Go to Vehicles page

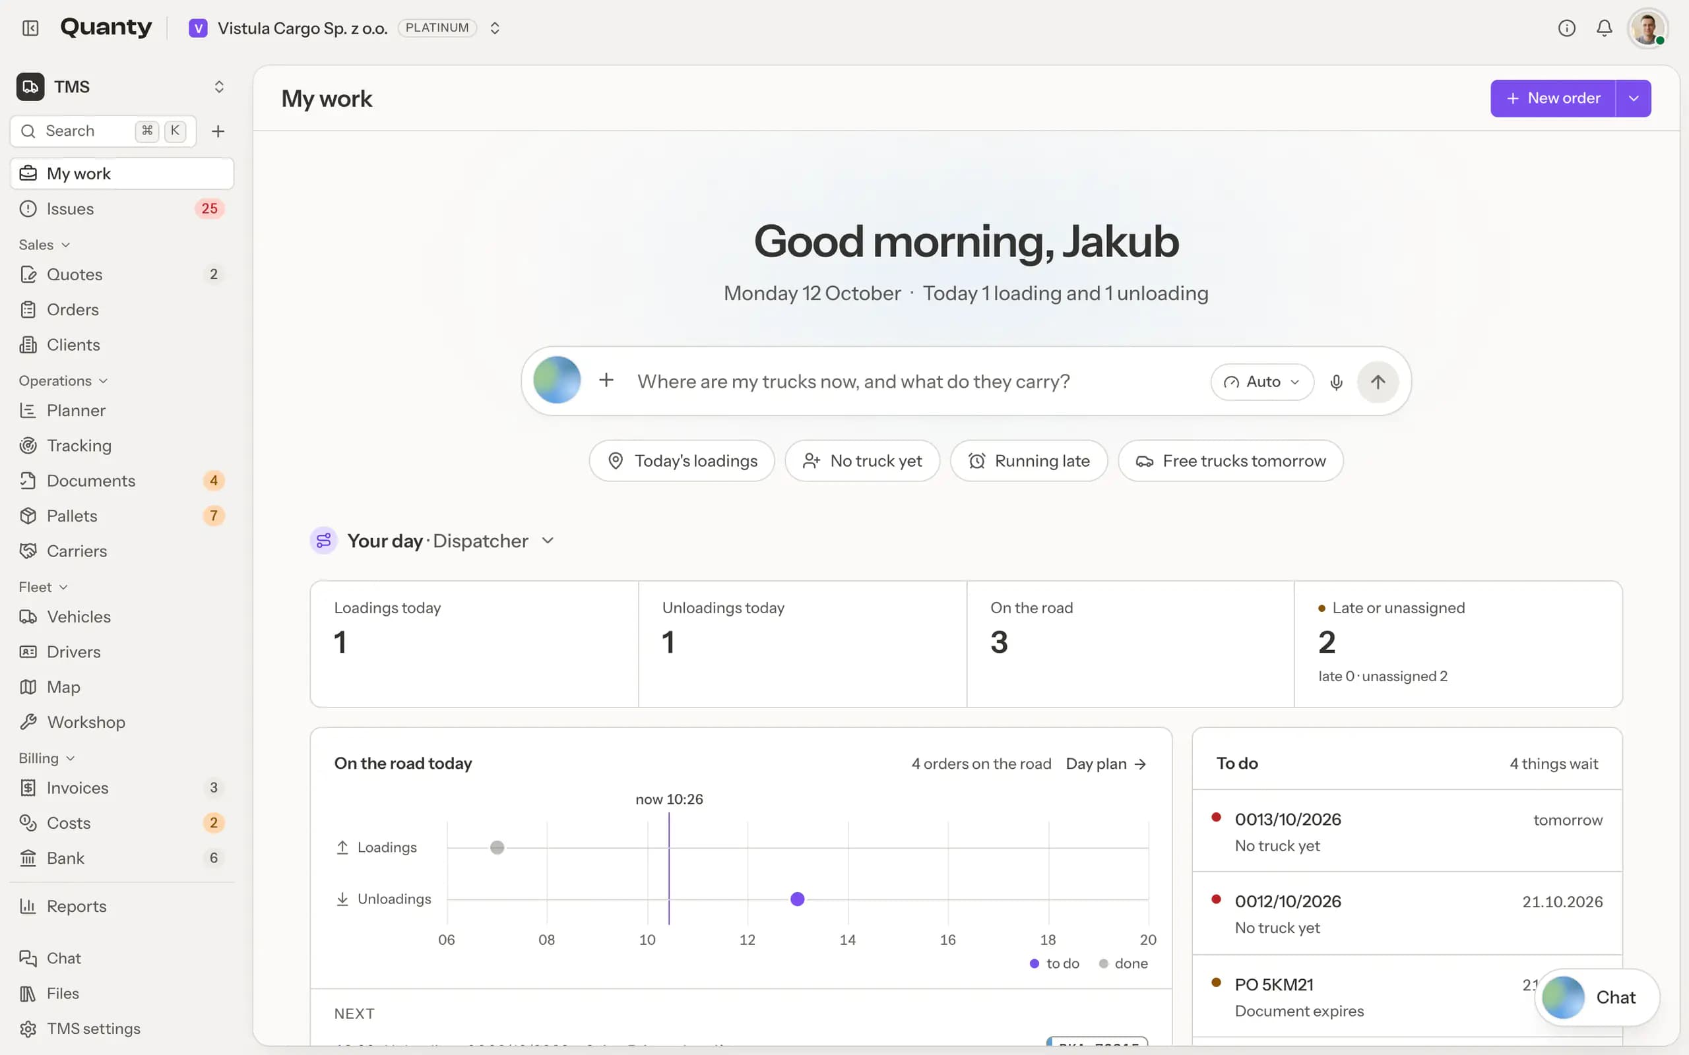coord(122,617)
